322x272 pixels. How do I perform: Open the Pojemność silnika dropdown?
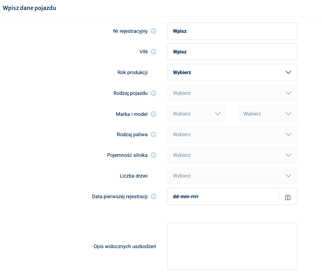tap(232, 155)
